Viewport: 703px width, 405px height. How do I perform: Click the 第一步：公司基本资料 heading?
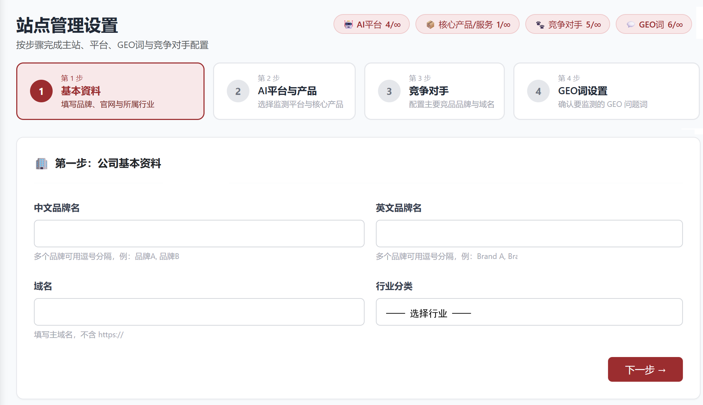pyautogui.click(x=108, y=163)
